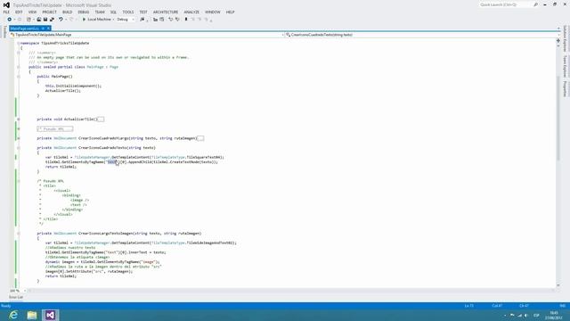Click the Local Machine start button label
Screen dimensions: 570x321
point(99,20)
